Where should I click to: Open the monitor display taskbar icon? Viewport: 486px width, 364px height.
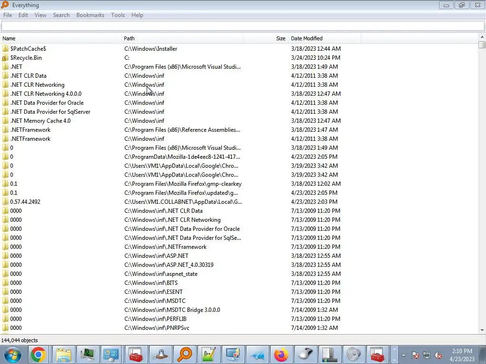tap(233, 355)
